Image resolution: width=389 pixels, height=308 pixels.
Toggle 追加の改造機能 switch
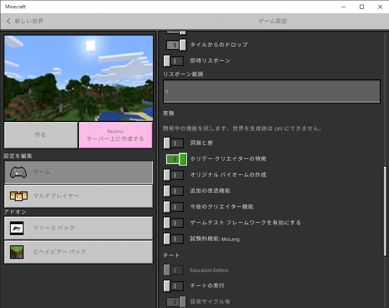[x=173, y=191]
